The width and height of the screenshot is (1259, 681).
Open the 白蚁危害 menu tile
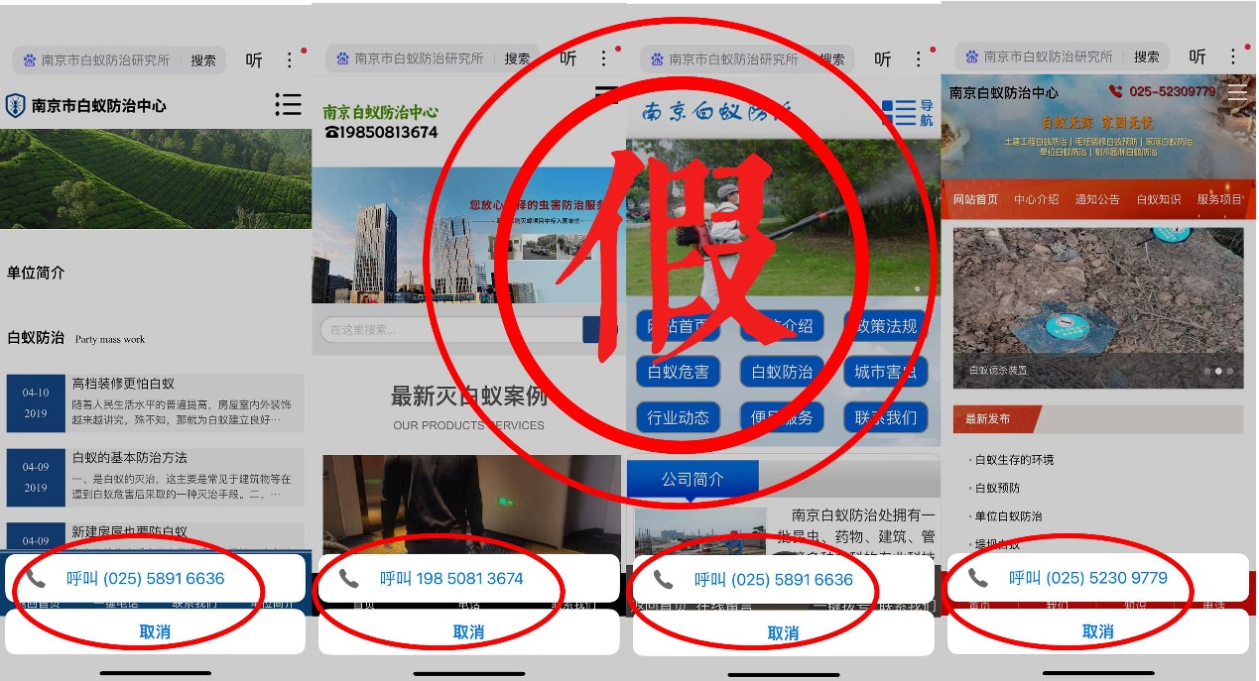coord(679,373)
